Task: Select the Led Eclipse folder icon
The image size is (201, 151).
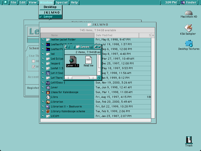Action: [48, 59]
